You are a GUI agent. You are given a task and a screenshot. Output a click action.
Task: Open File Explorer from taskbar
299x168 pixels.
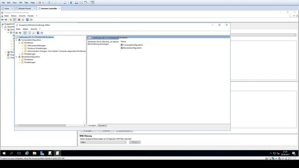pyautogui.click(x=35, y=153)
